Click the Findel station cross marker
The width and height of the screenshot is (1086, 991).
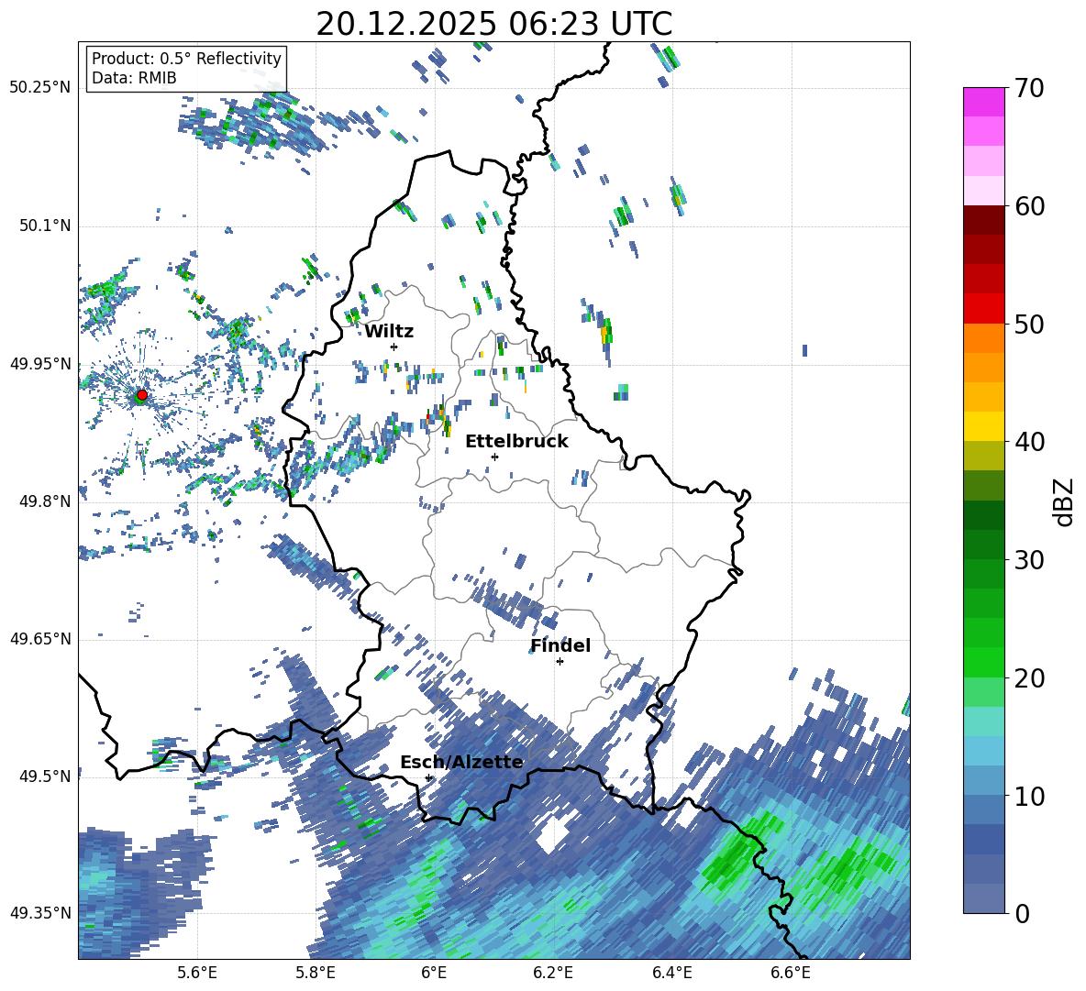[560, 662]
